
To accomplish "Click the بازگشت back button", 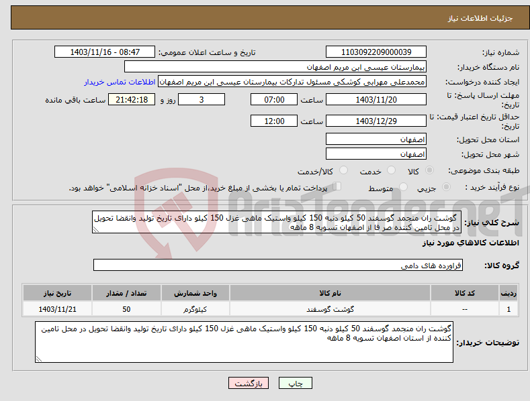I will coord(249,383).
